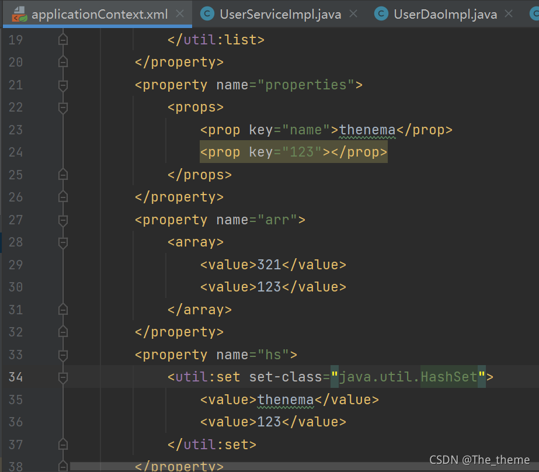Collapse the fold end marker on line 20

coord(63,63)
